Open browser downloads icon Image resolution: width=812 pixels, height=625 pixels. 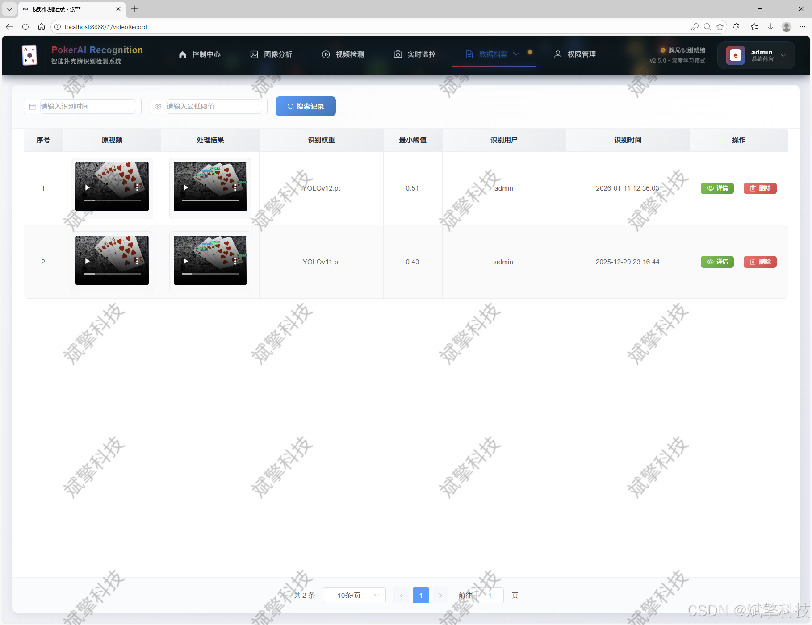click(x=770, y=27)
